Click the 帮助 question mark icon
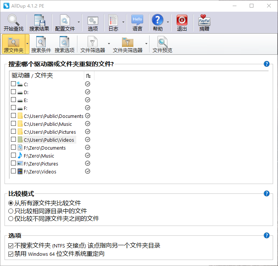This screenshot has width=278, height=266. [158, 20]
